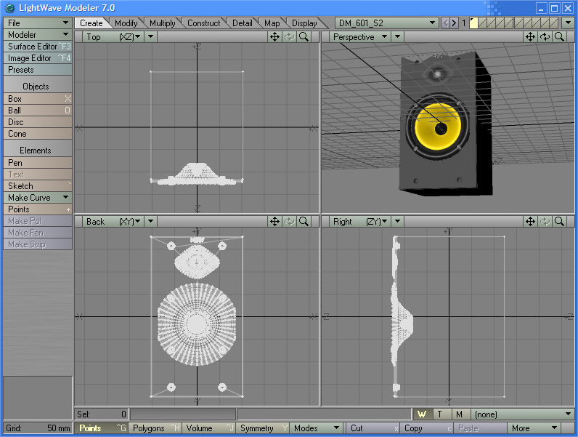Open the DM_601_S2 object dropdown

click(387, 23)
